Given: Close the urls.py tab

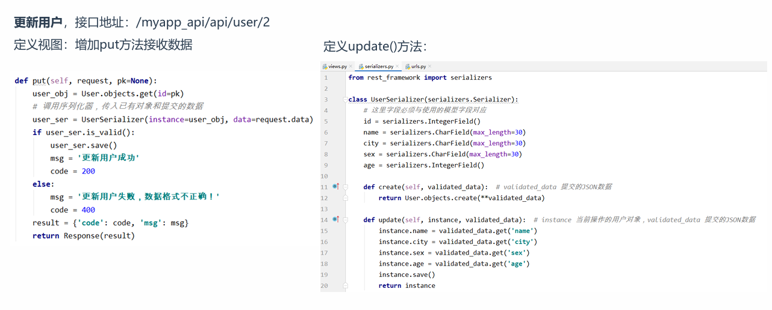Looking at the screenshot, I should pyautogui.click(x=430, y=67).
